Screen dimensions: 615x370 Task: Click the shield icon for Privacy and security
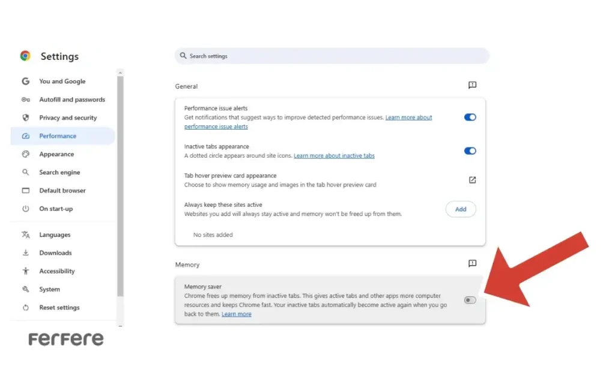tap(25, 118)
